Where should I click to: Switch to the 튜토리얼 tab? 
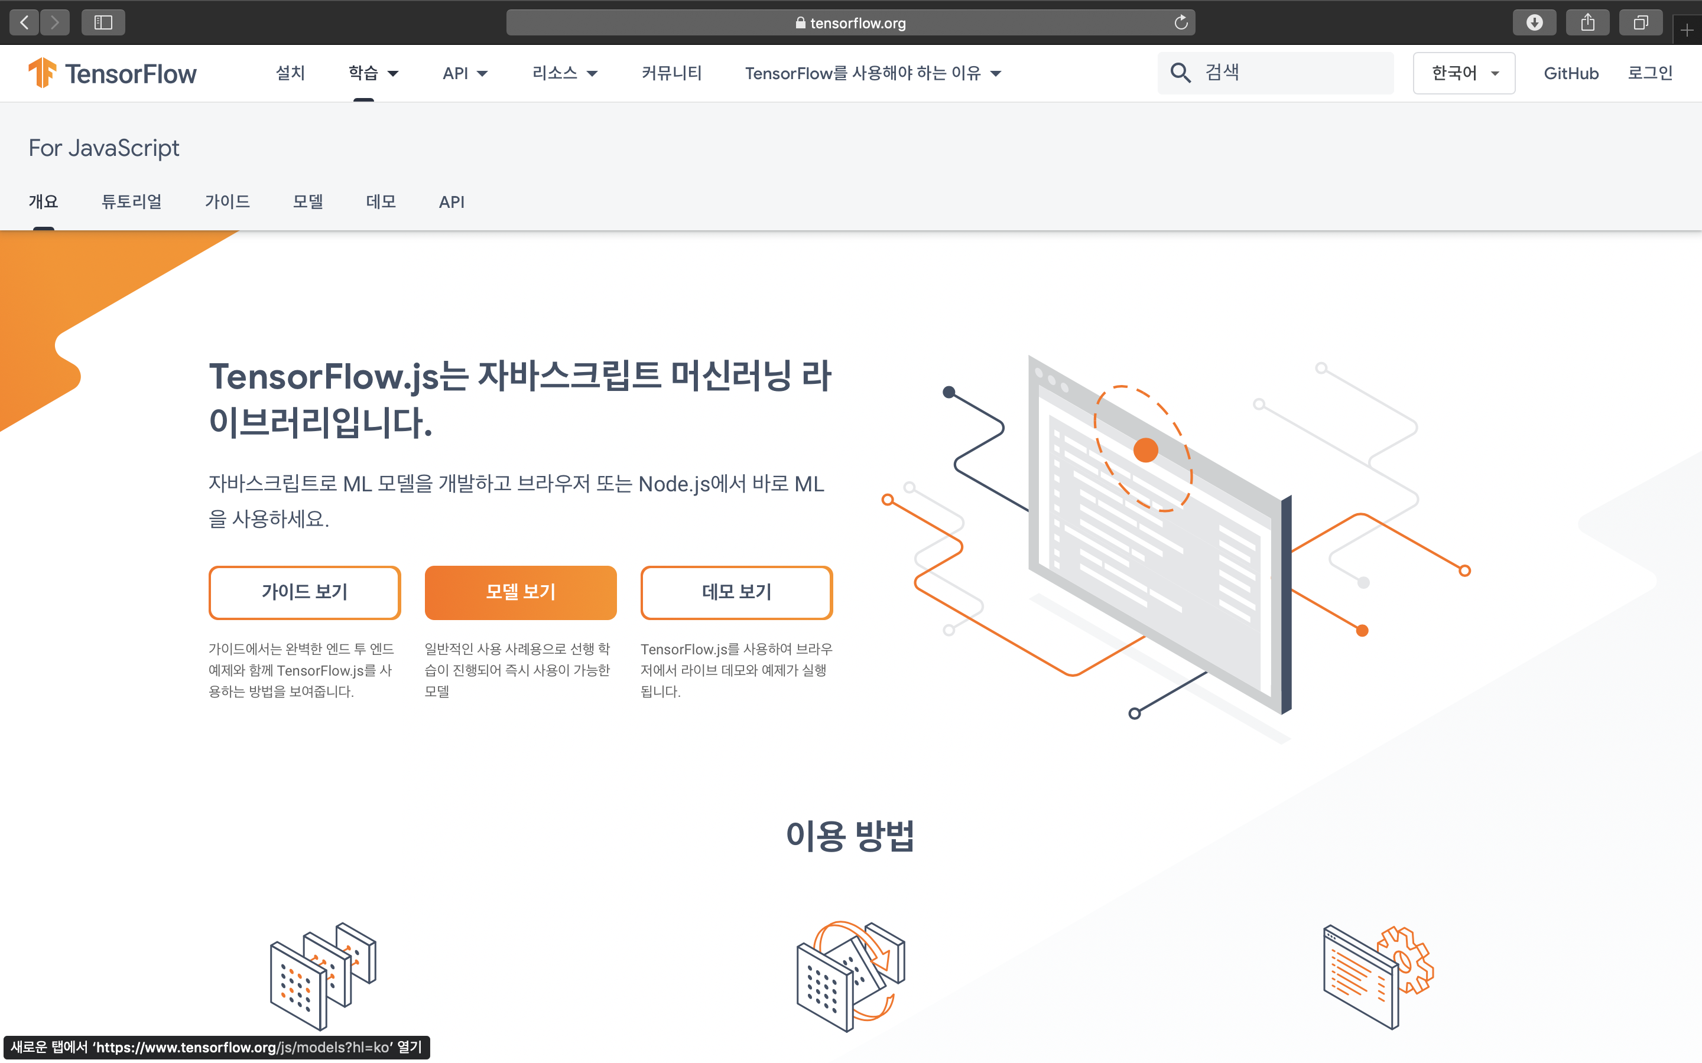[x=132, y=202]
